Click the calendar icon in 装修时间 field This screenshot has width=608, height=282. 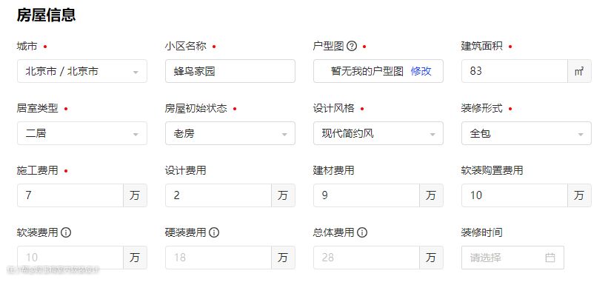click(x=549, y=258)
